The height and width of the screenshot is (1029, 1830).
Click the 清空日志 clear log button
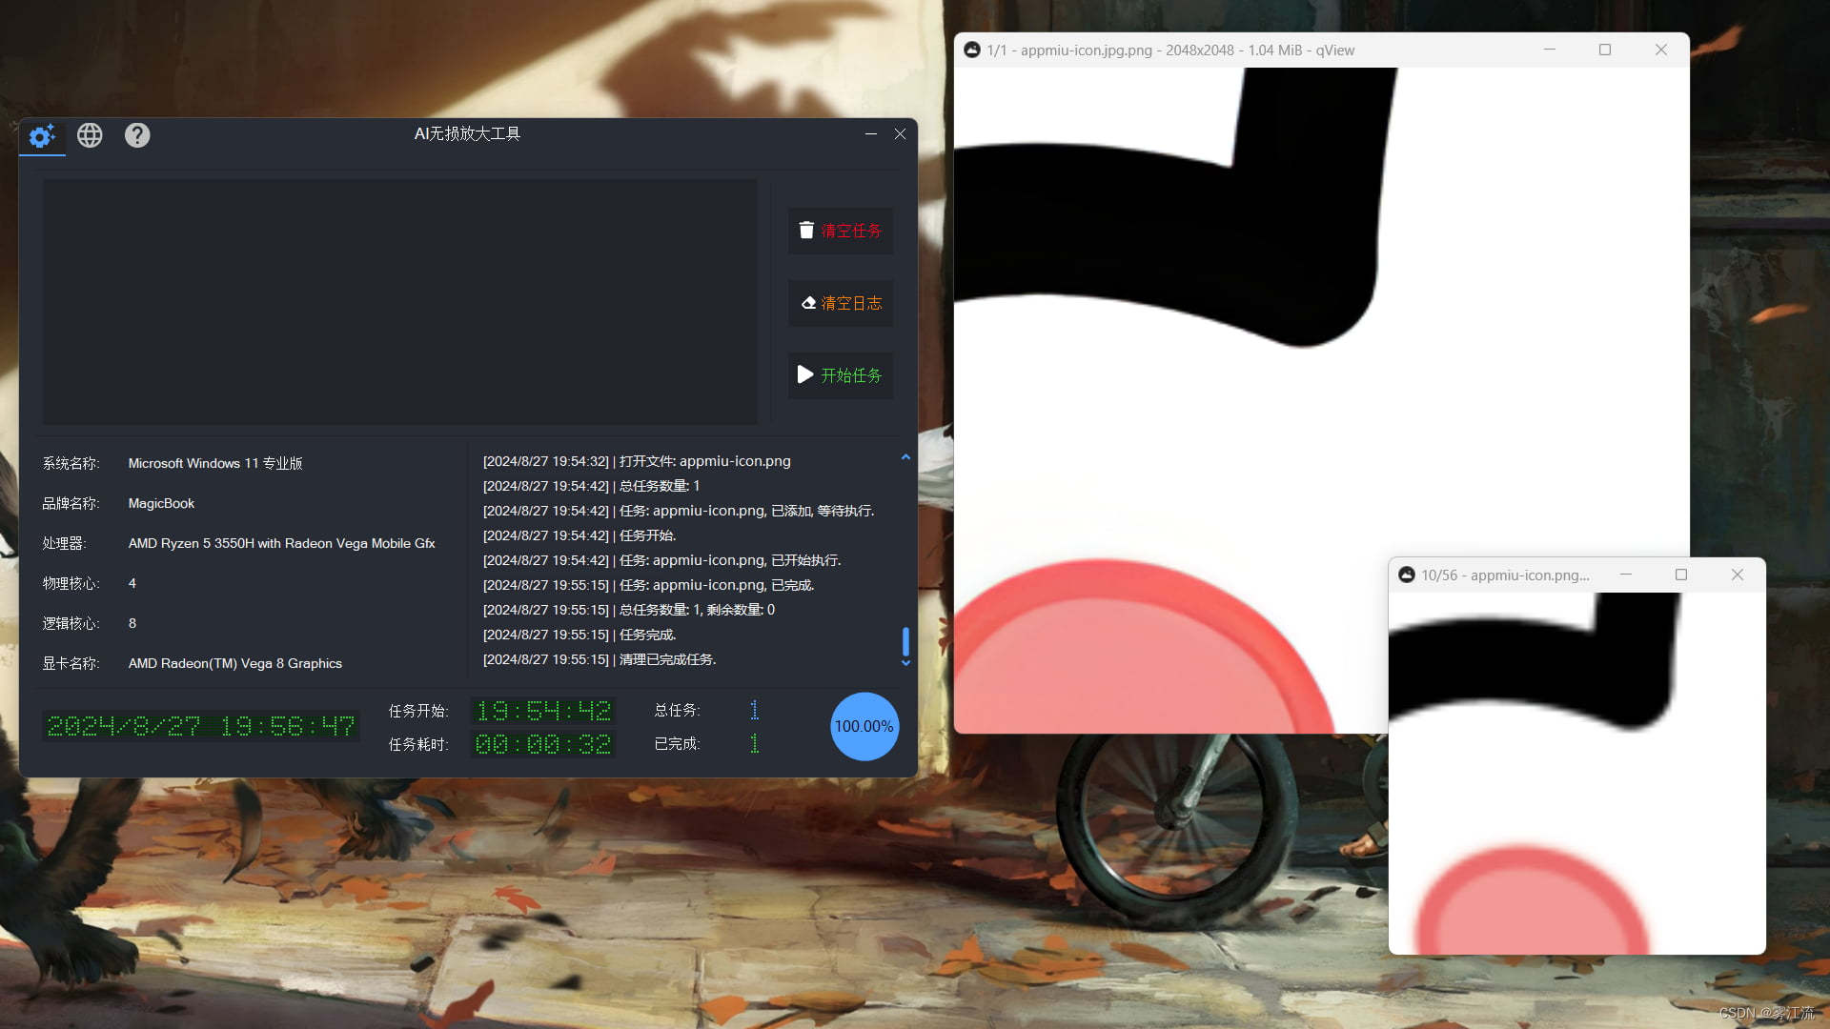[841, 303]
